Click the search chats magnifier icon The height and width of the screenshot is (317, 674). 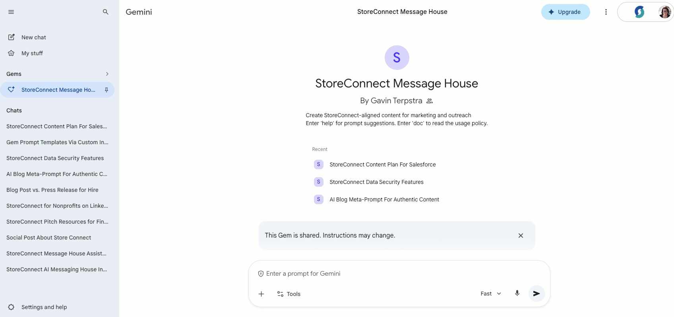(106, 12)
